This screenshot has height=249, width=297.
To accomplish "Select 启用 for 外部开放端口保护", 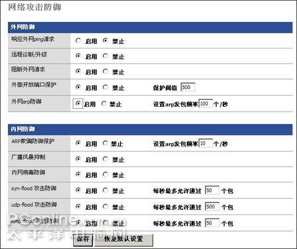I will point(78,87).
